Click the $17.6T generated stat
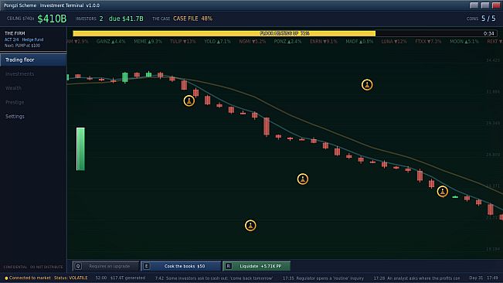The image size is (503, 283). 127,278
